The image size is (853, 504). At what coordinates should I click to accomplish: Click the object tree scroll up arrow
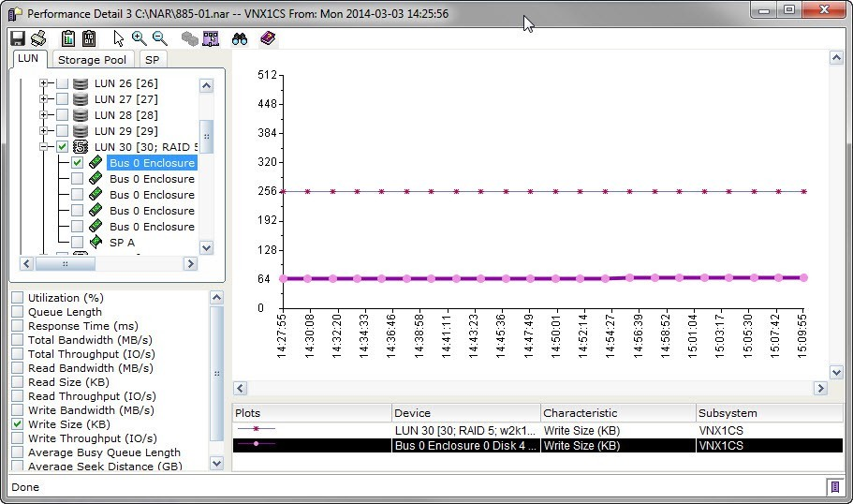206,85
